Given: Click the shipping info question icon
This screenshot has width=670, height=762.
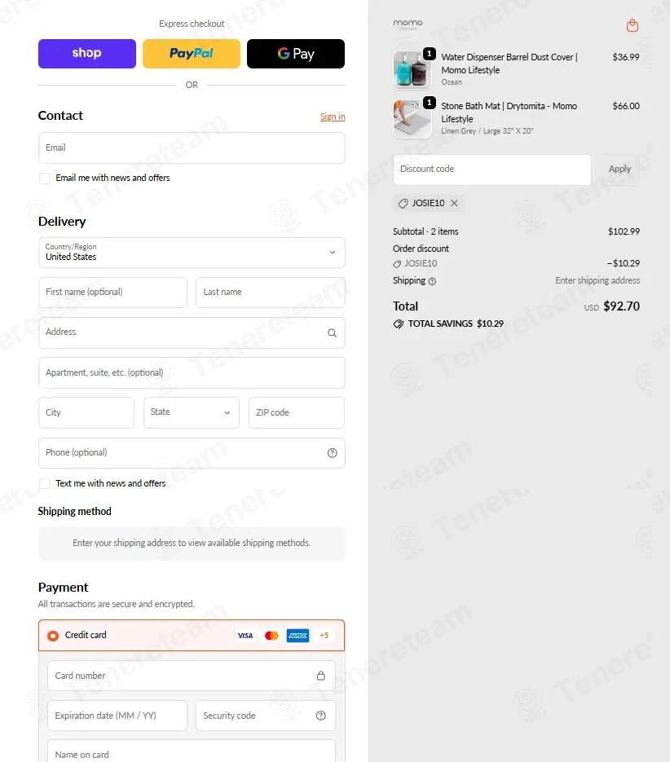Looking at the screenshot, I should [x=432, y=281].
